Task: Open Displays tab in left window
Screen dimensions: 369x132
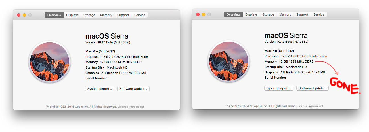Action: pyautogui.click(x=72, y=15)
